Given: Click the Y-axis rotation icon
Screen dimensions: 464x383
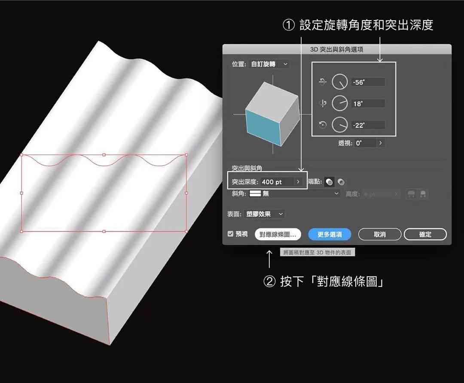Looking at the screenshot, I should 323,103.
